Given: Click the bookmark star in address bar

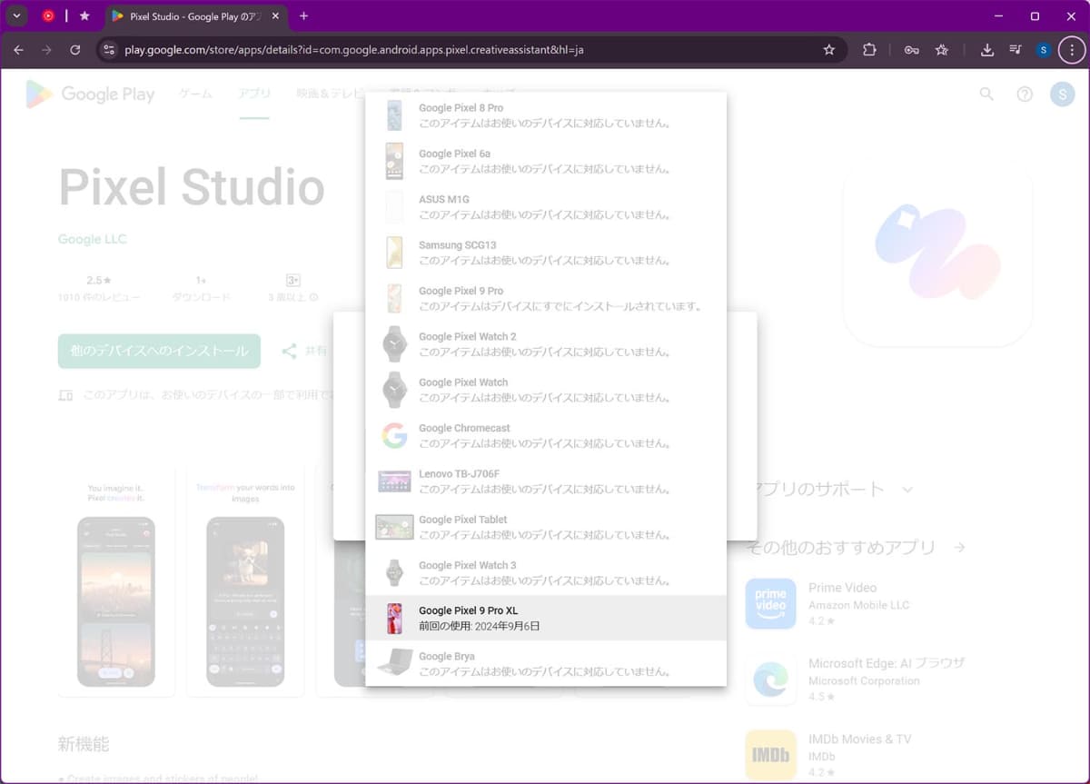Looking at the screenshot, I should click(829, 50).
